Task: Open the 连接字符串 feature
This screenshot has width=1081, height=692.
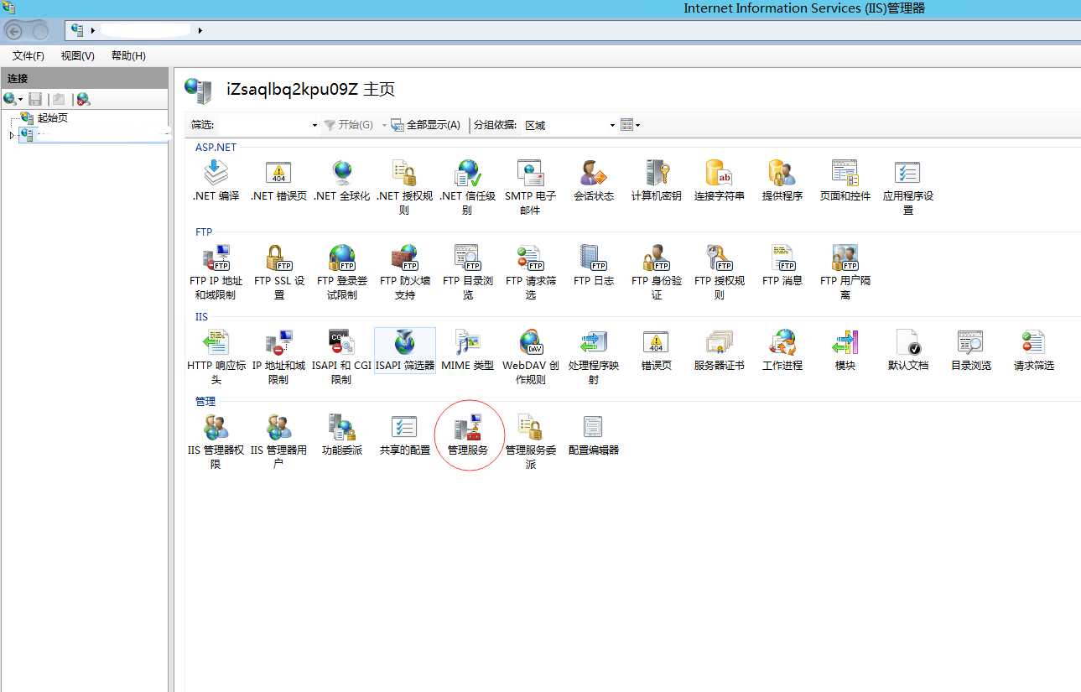Action: point(720,181)
